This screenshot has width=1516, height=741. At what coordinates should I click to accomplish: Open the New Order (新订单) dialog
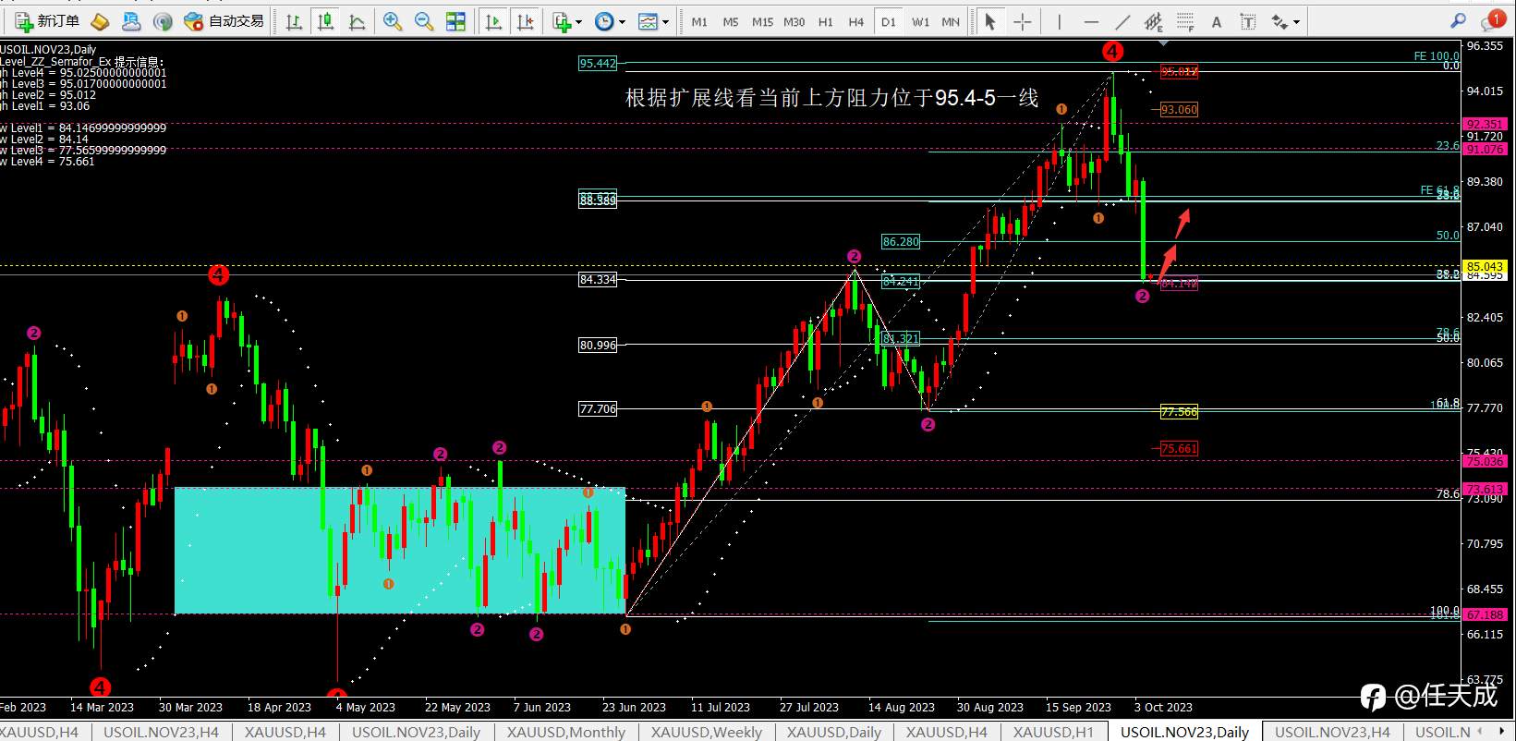coord(47,21)
